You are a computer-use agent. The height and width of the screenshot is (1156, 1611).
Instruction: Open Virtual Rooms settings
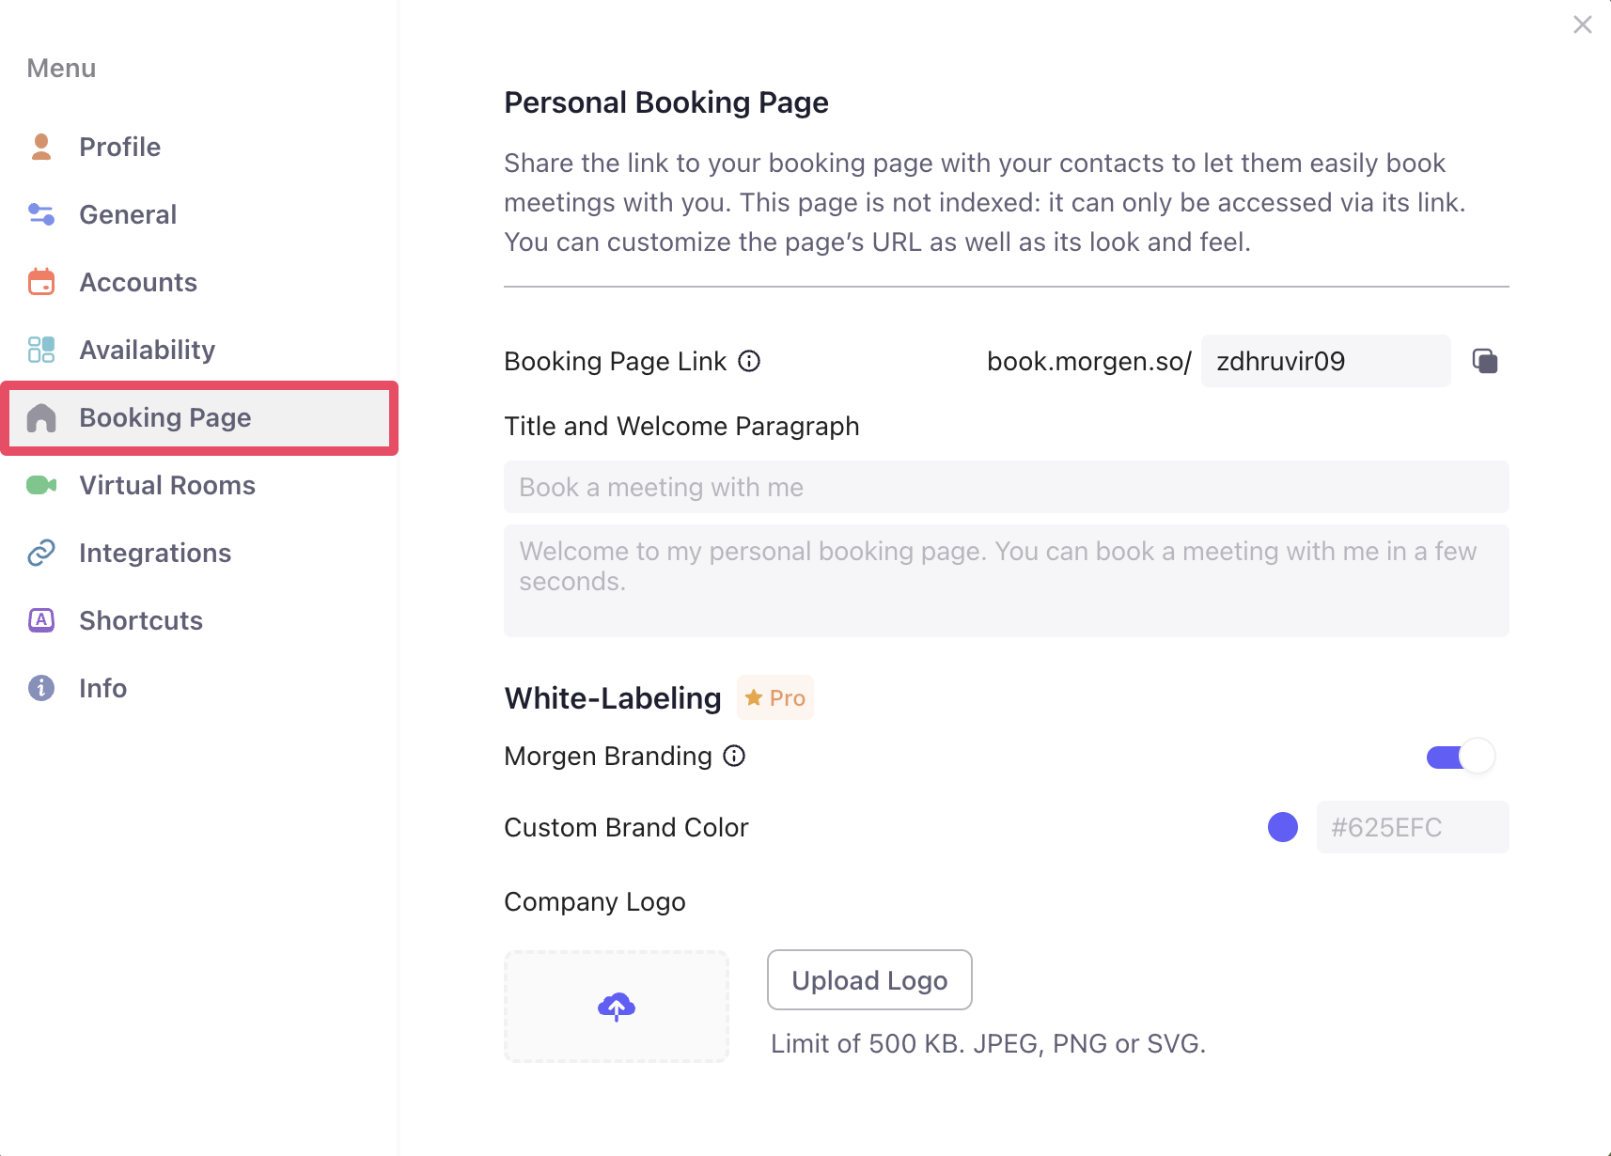(x=199, y=485)
